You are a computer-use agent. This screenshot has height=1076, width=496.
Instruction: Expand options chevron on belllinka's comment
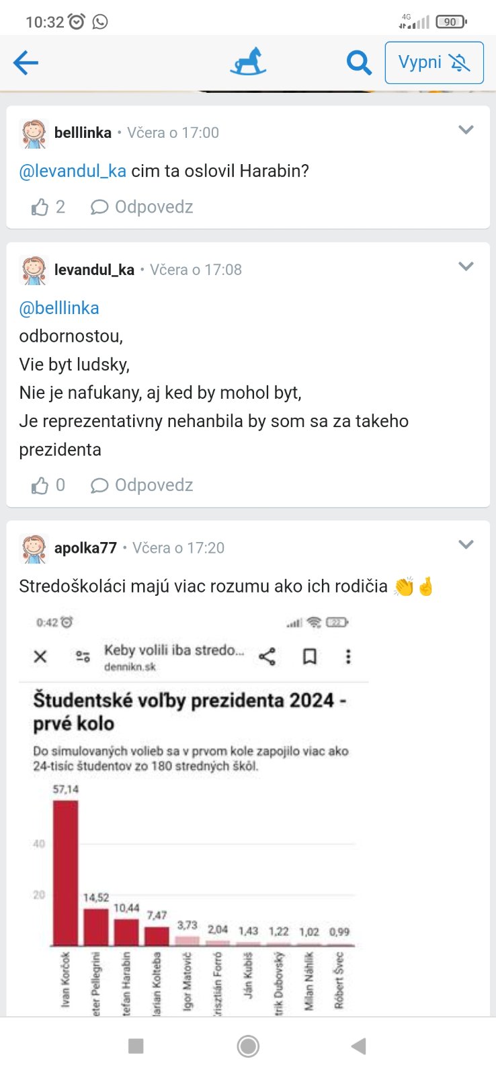click(466, 130)
